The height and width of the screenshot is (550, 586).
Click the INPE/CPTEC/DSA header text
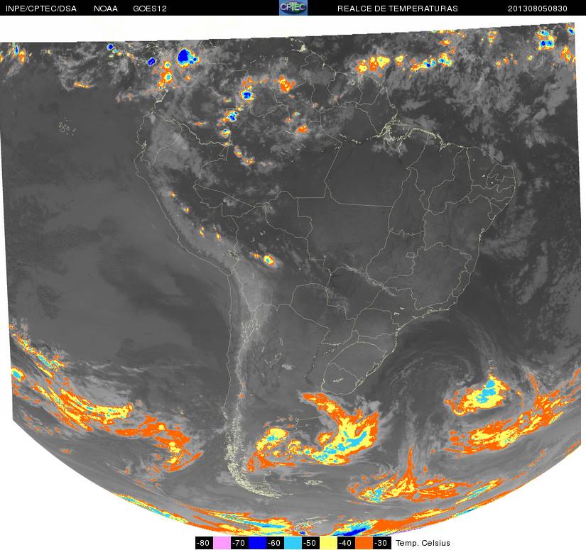click(41, 9)
